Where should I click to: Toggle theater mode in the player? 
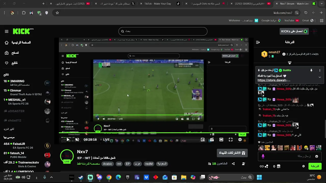(x=221, y=140)
